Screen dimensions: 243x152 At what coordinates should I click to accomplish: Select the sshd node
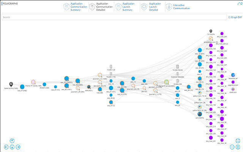(88, 87)
